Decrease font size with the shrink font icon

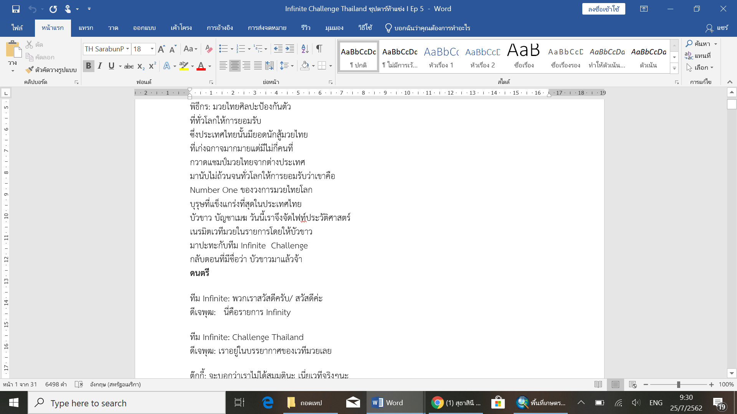(173, 49)
